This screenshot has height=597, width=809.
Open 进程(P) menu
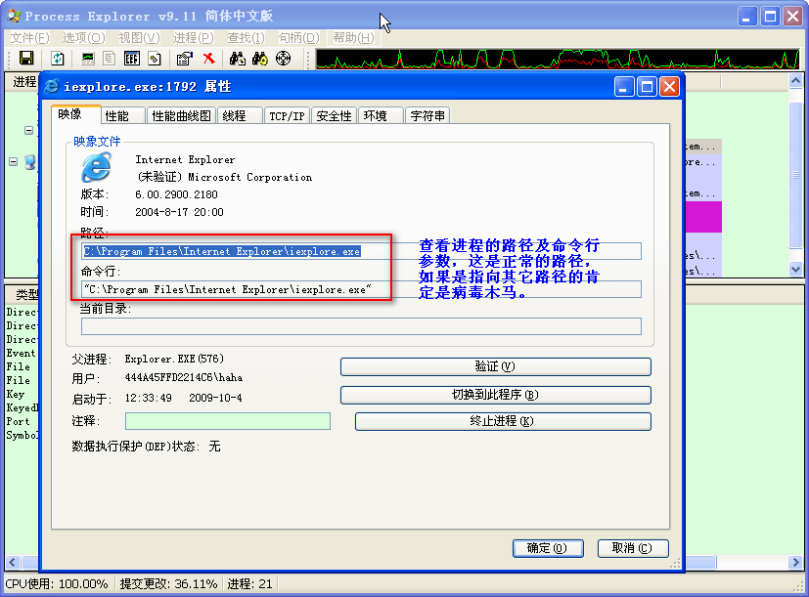click(194, 38)
